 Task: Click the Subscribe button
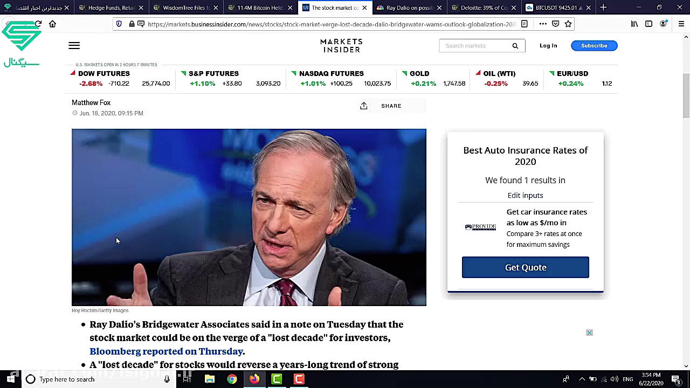coord(594,46)
